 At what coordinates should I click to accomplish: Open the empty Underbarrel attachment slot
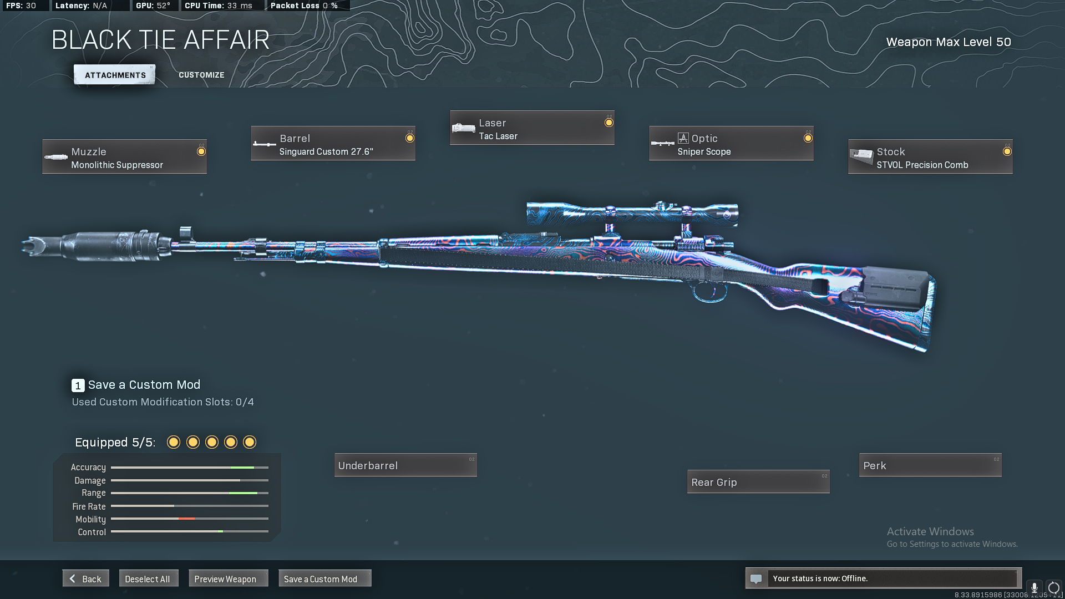pos(405,465)
